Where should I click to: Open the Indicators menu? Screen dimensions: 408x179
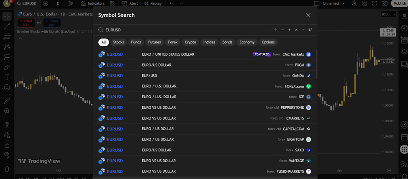click(x=92, y=3)
